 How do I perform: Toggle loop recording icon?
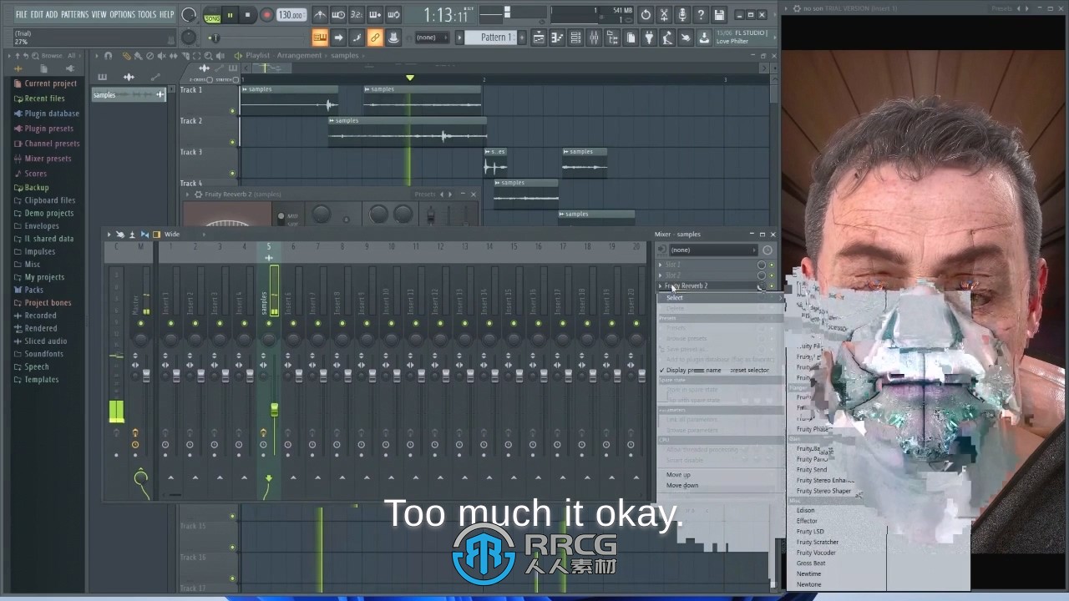point(393,15)
